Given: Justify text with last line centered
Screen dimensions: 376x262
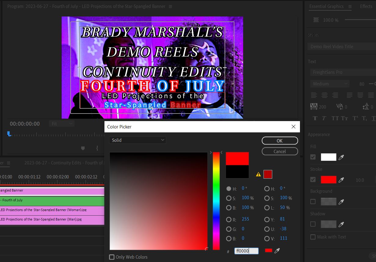Looking at the screenshot, I should coord(360,95).
